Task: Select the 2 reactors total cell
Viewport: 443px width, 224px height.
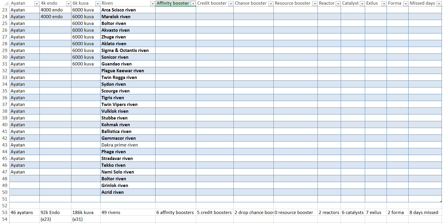Action: 329,212
